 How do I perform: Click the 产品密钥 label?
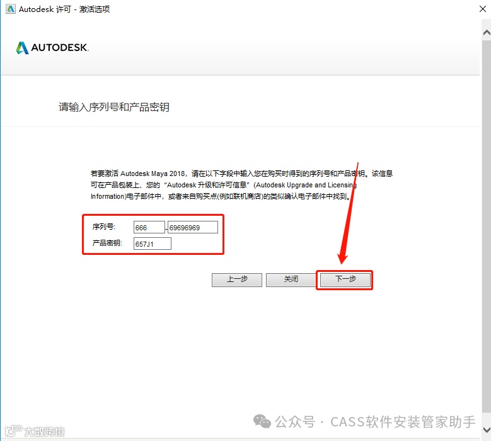107,243
